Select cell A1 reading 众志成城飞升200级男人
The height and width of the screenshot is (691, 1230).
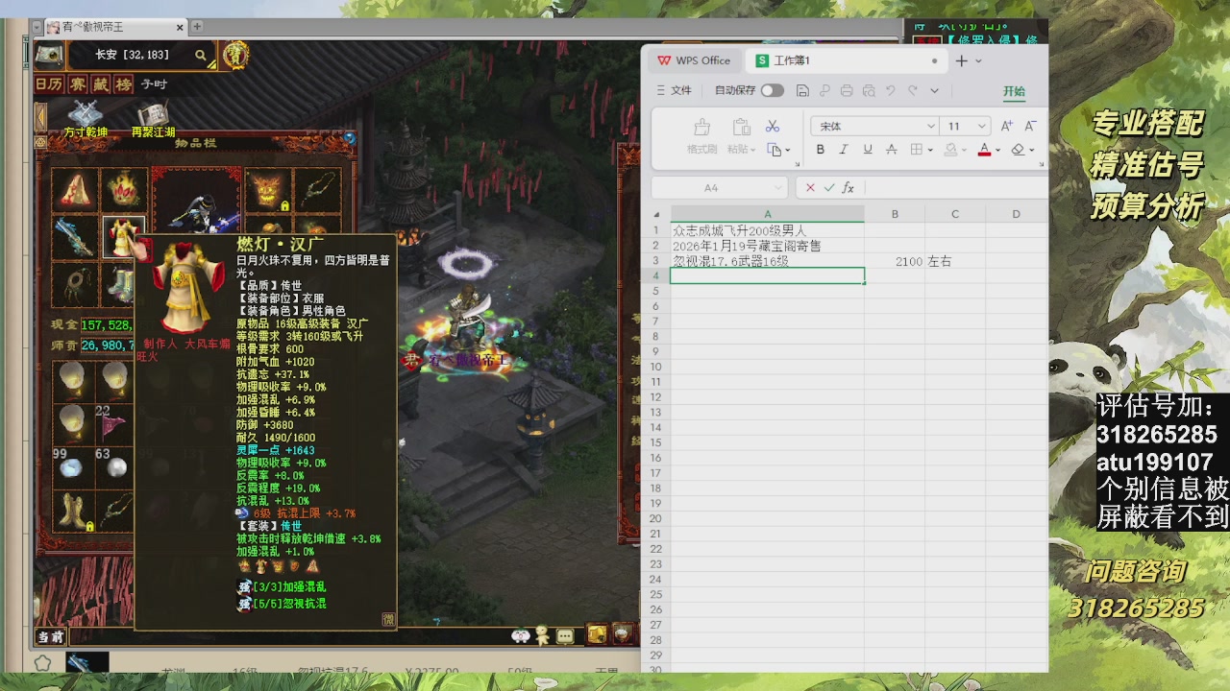click(767, 230)
